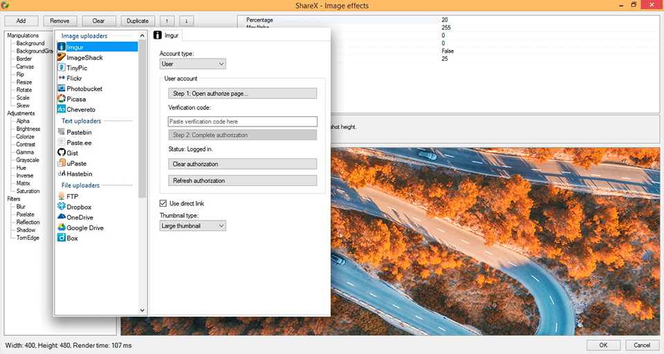Screen dimensions: 664x354
Task: Click the Chevereto uploader icon
Action: click(62, 109)
